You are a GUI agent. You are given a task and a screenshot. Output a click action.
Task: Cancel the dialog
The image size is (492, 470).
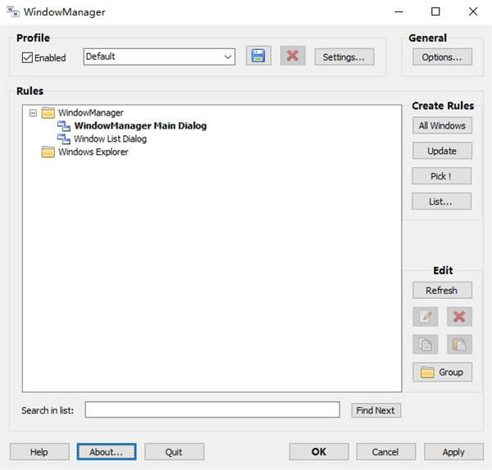pyautogui.click(x=385, y=452)
